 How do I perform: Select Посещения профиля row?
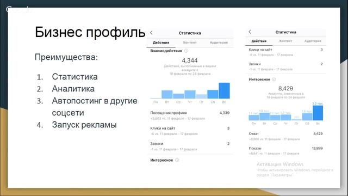[190, 115]
